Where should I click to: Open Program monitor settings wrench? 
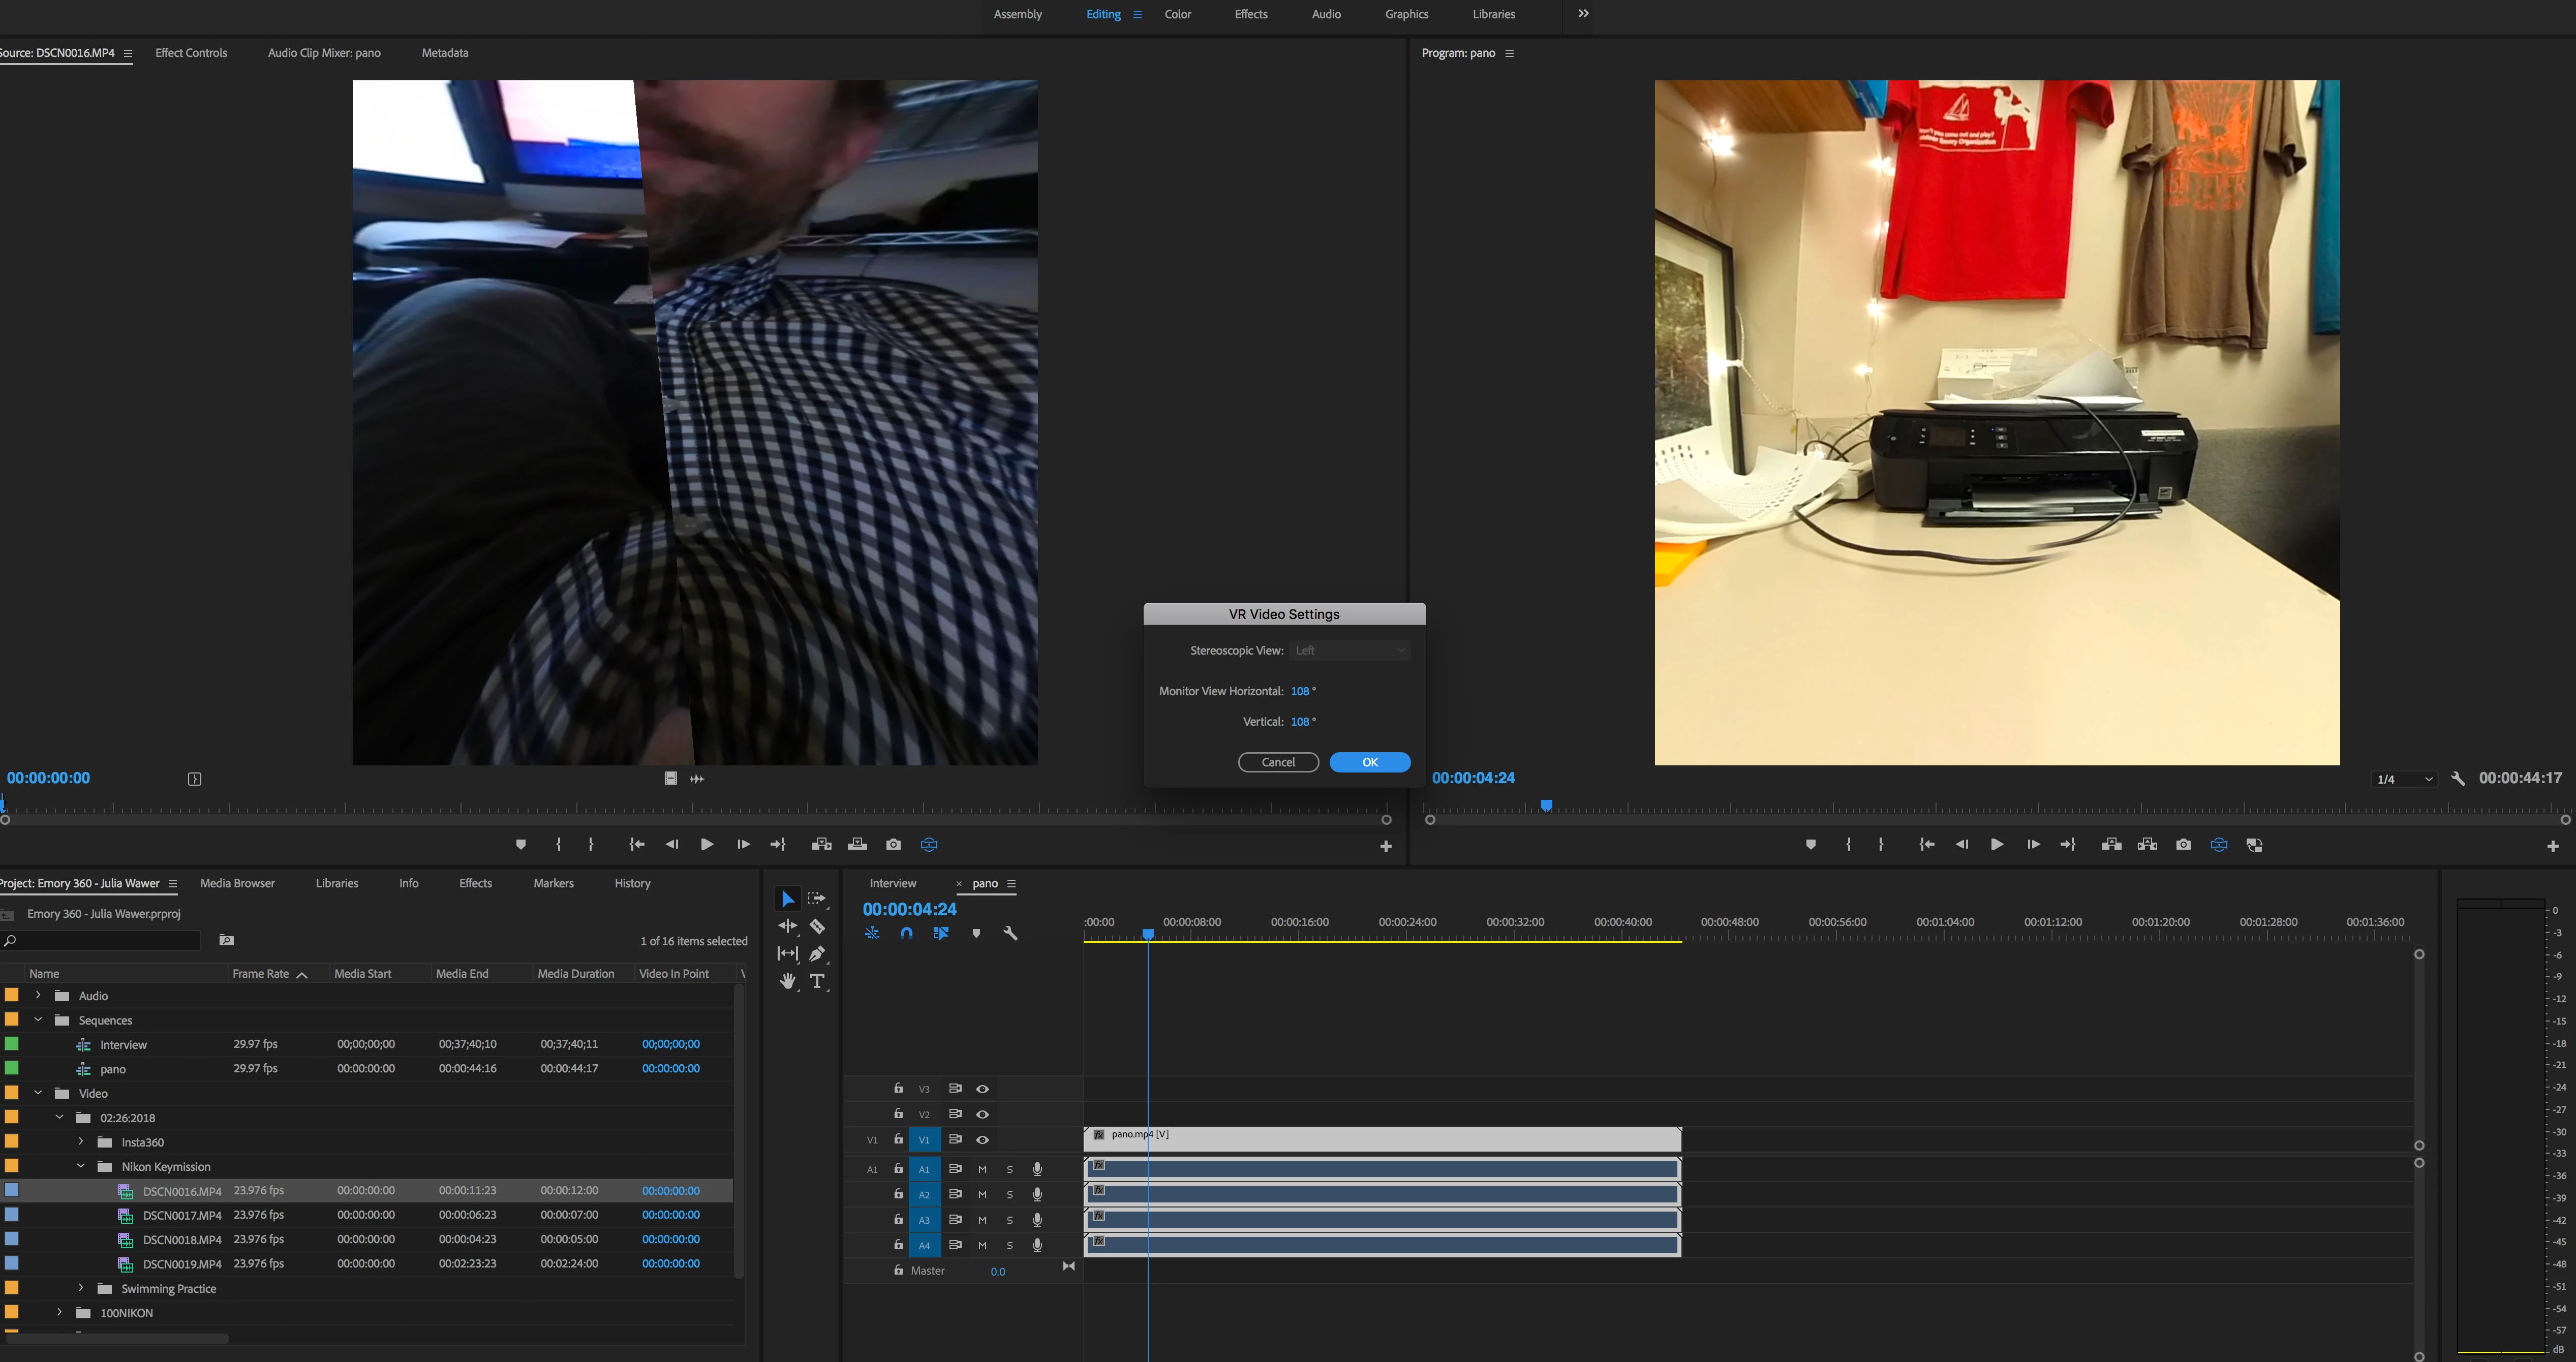[2457, 779]
